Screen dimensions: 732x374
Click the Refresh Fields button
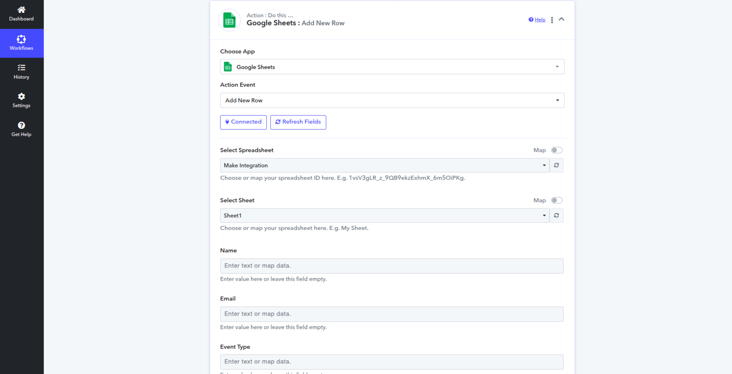298,122
